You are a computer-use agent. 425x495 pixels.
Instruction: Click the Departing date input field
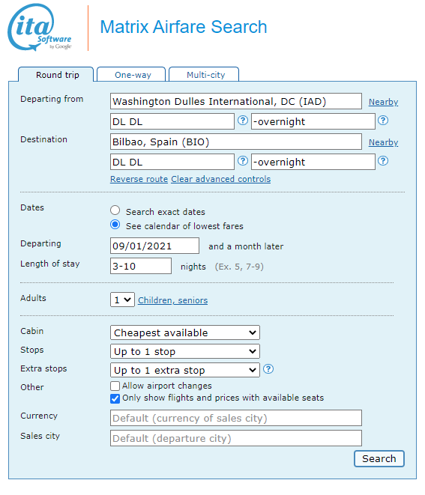pos(154,246)
